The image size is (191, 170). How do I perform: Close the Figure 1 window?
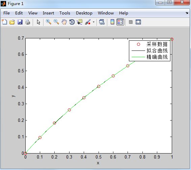(182, 2)
